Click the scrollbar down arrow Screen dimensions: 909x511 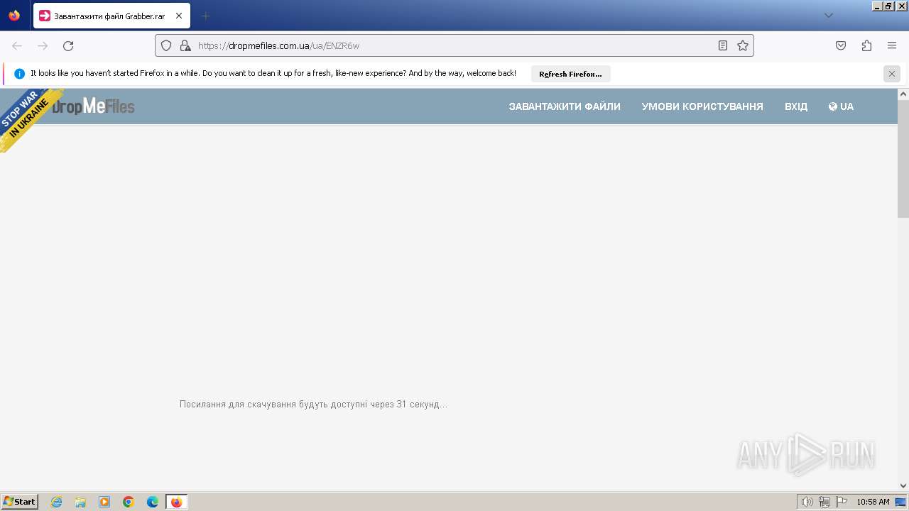(x=903, y=486)
